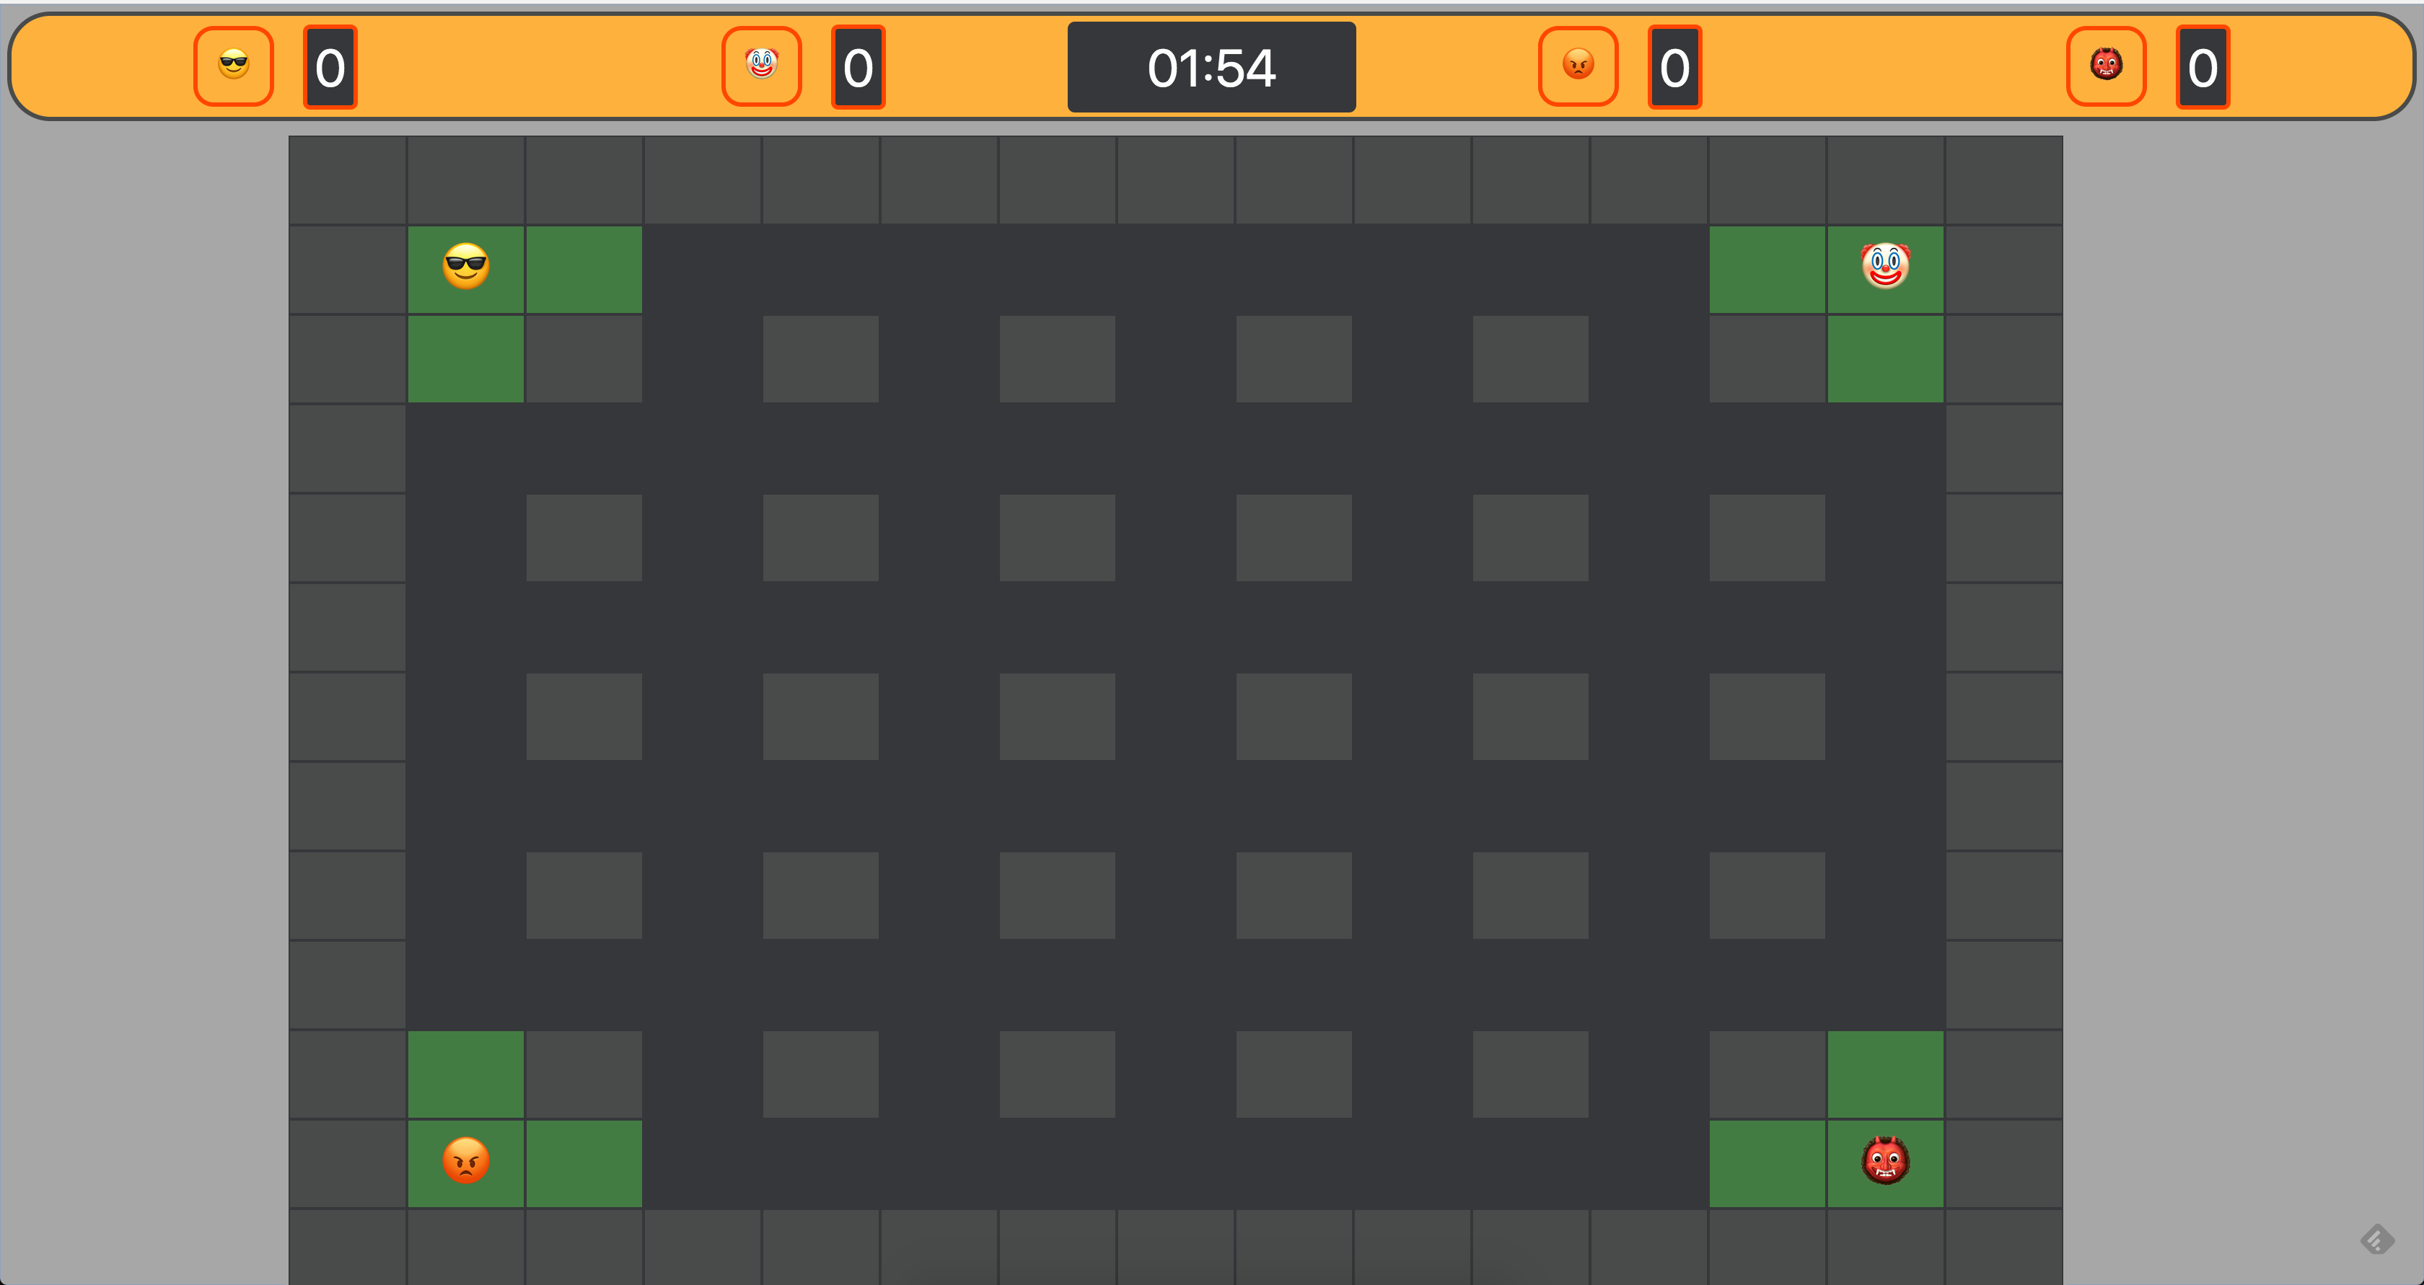Viewport: 2424px width, 1285px height.
Task: Click the red ogre icon in scoreboard
Action: 2106,67
